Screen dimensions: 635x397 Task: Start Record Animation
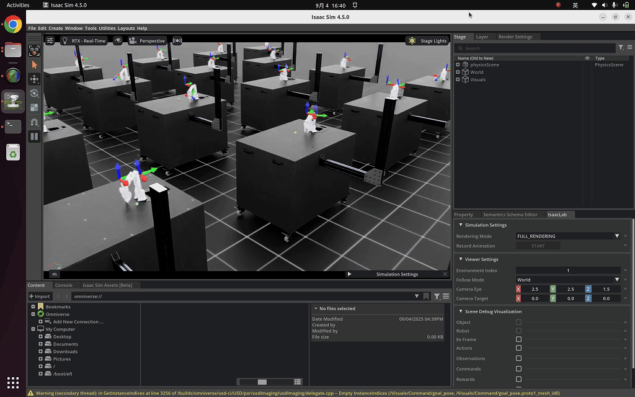coord(538,246)
